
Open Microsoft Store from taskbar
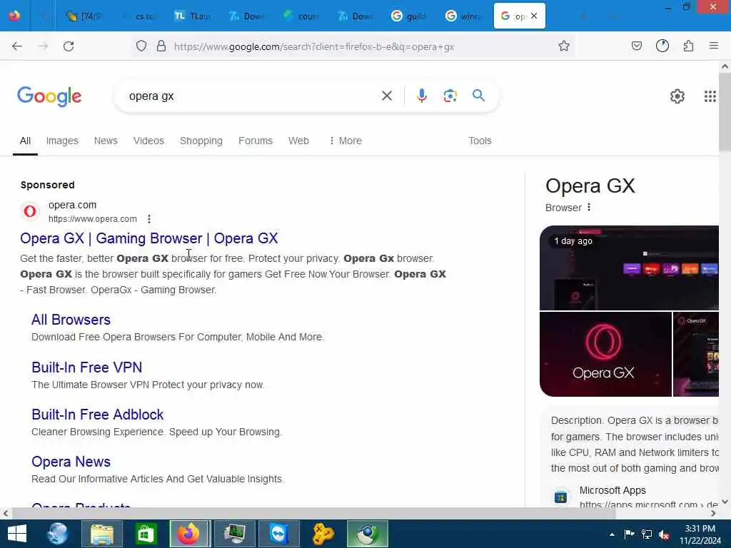click(146, 534)
